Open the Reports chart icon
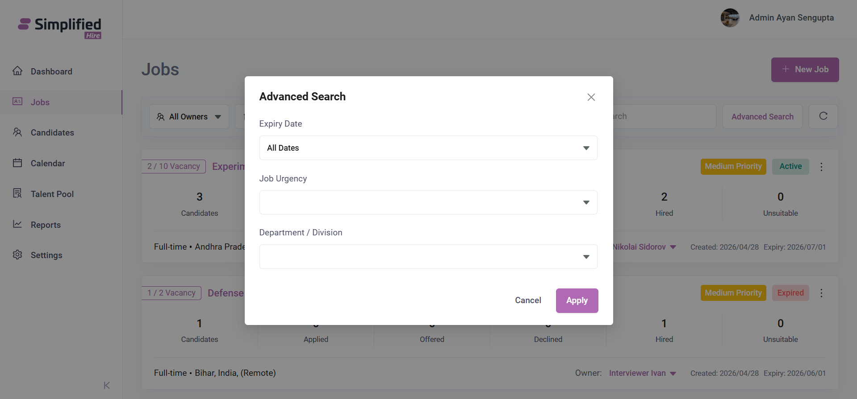This screenshot has height=399, width=857. [x=17, y=224]
